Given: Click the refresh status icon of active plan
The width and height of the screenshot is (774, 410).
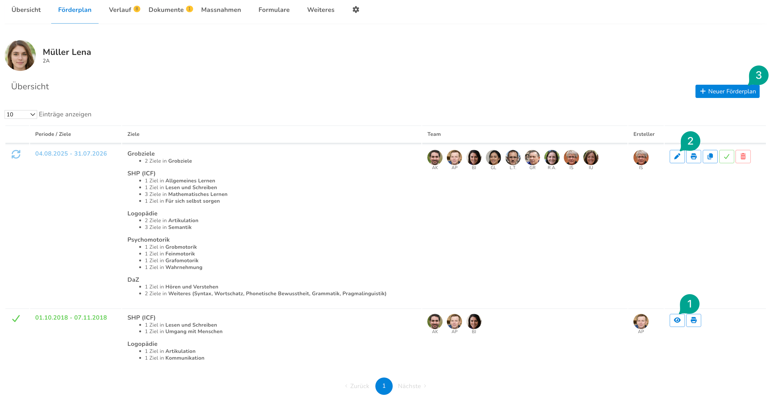Looking at the screenshot, I should (16, 154).
